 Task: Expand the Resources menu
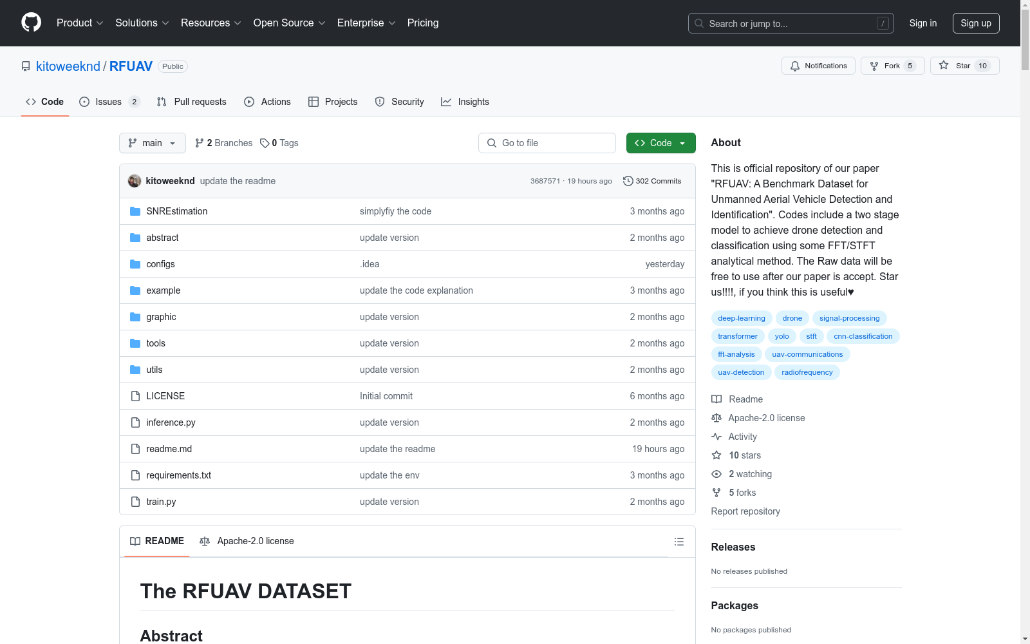click(211, 23)
